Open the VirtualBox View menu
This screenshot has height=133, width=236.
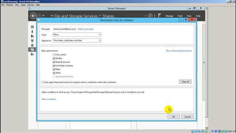point(17,5)
